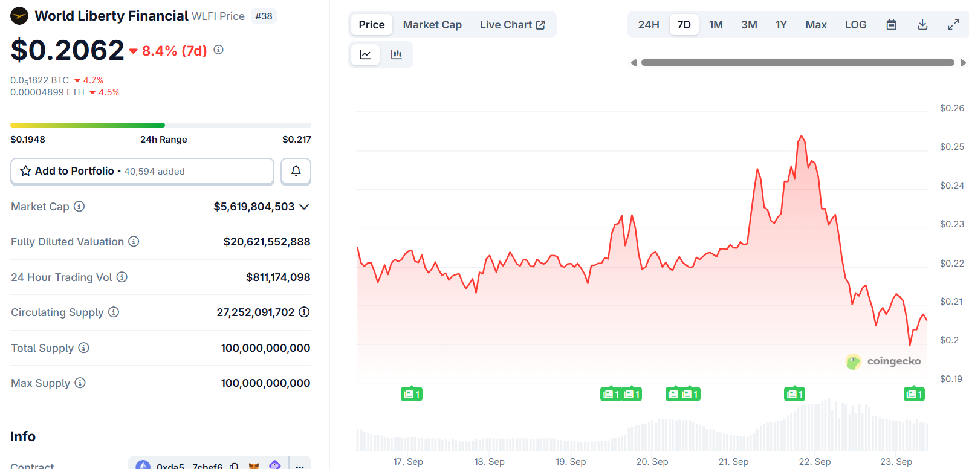Viewport: 969px width, 469px height.
Task: Click the 24h Range progress bar
Action: click(x=161, y=125)
